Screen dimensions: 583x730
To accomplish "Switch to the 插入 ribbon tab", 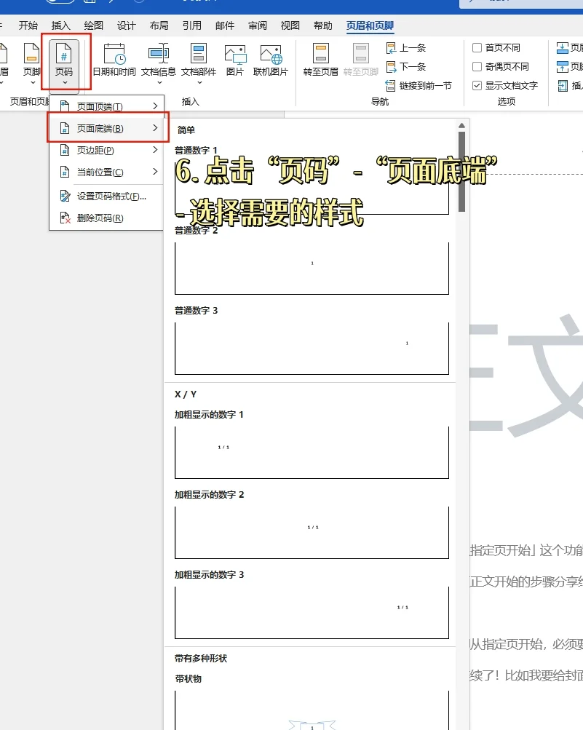I will click(60, 25).
